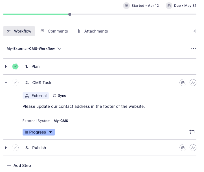Open the CMS Task comment flag icon
204x172 pixels.
click(192, 132)
